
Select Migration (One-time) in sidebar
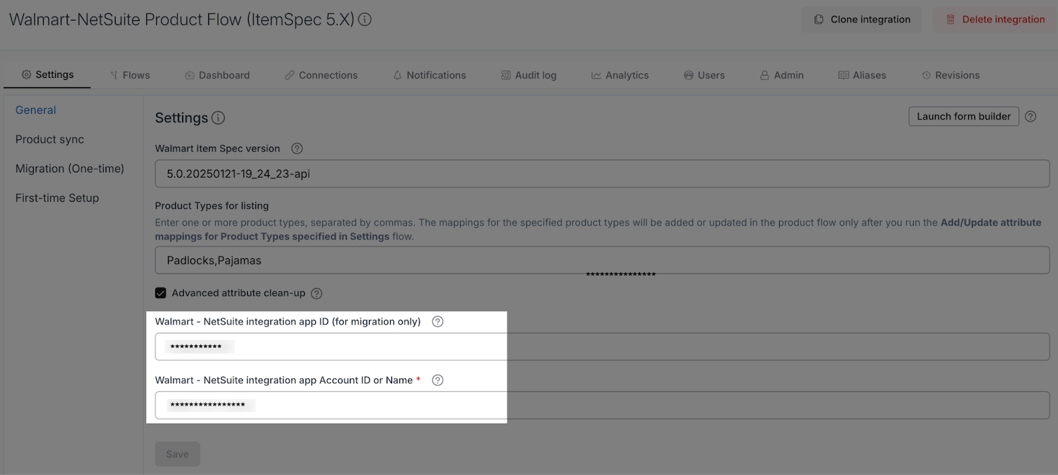click(69, 168)
